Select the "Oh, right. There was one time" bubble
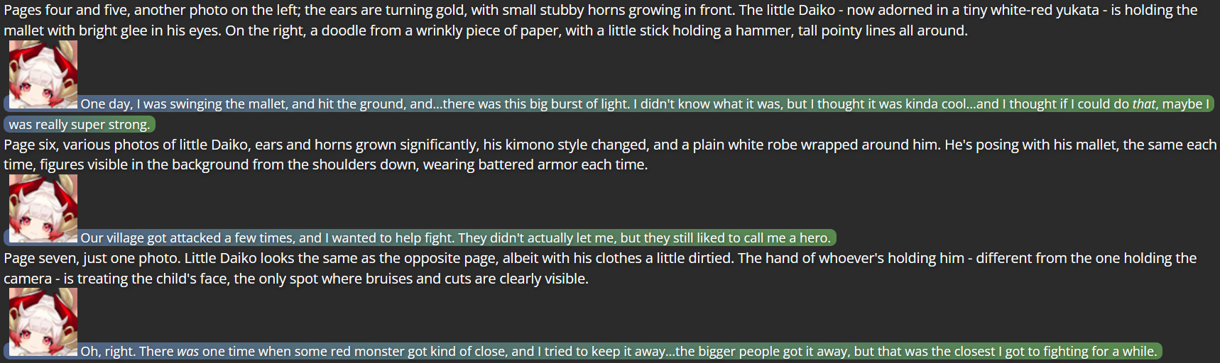Screen dimensions: 1220x363 click(618, 352)
